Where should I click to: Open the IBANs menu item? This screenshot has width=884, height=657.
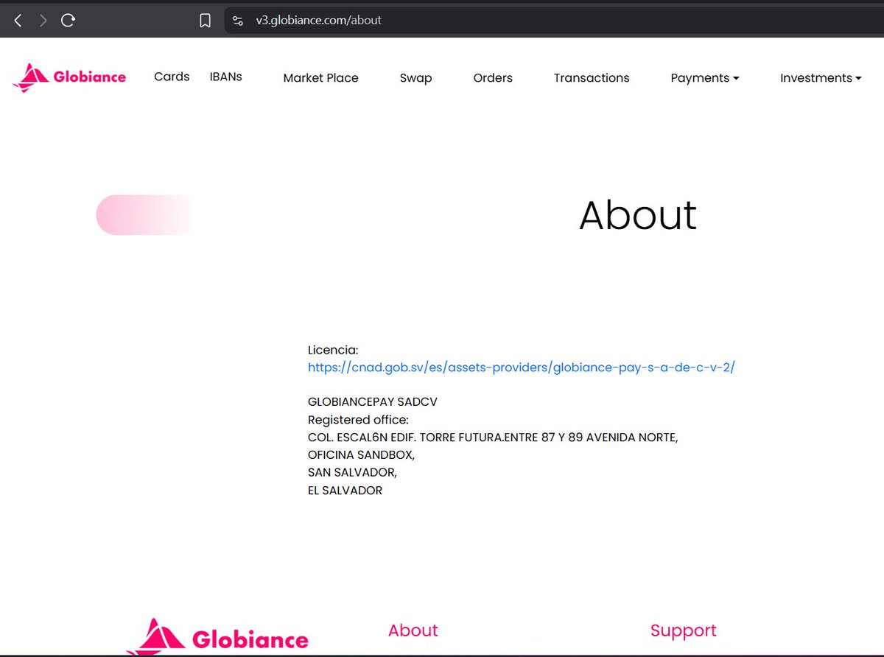pyautogui.click(x=225, y=77)
